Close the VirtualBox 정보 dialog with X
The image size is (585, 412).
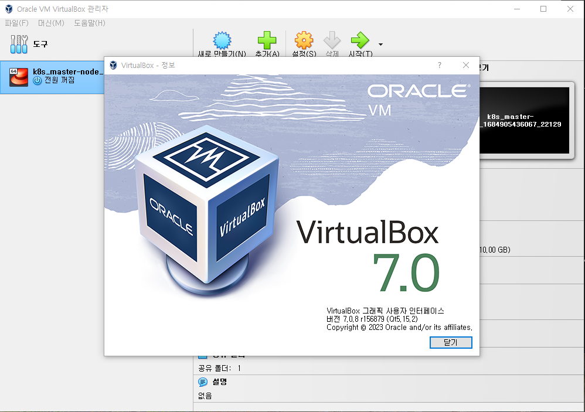[466, 65]
